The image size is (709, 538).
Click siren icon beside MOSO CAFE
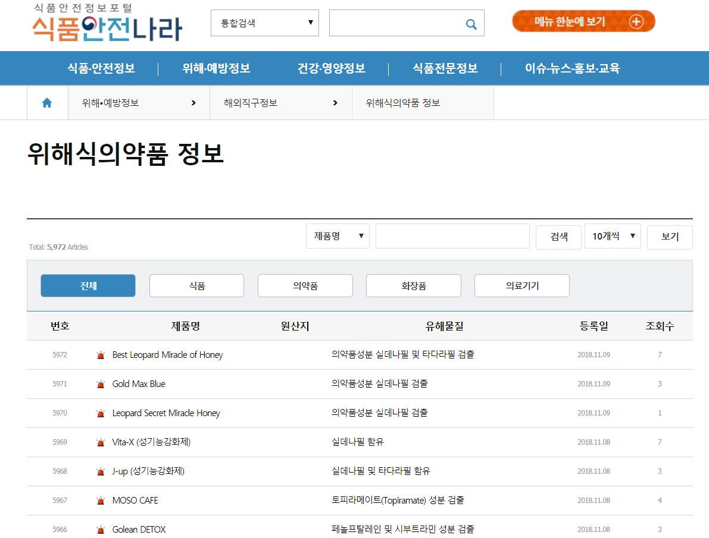[x=101, y=501]
